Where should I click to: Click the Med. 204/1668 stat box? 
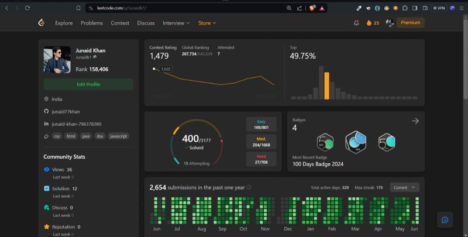(261, 142)
